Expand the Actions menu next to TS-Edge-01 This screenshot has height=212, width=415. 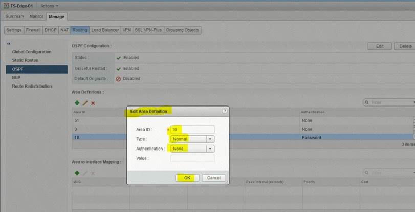49,5
